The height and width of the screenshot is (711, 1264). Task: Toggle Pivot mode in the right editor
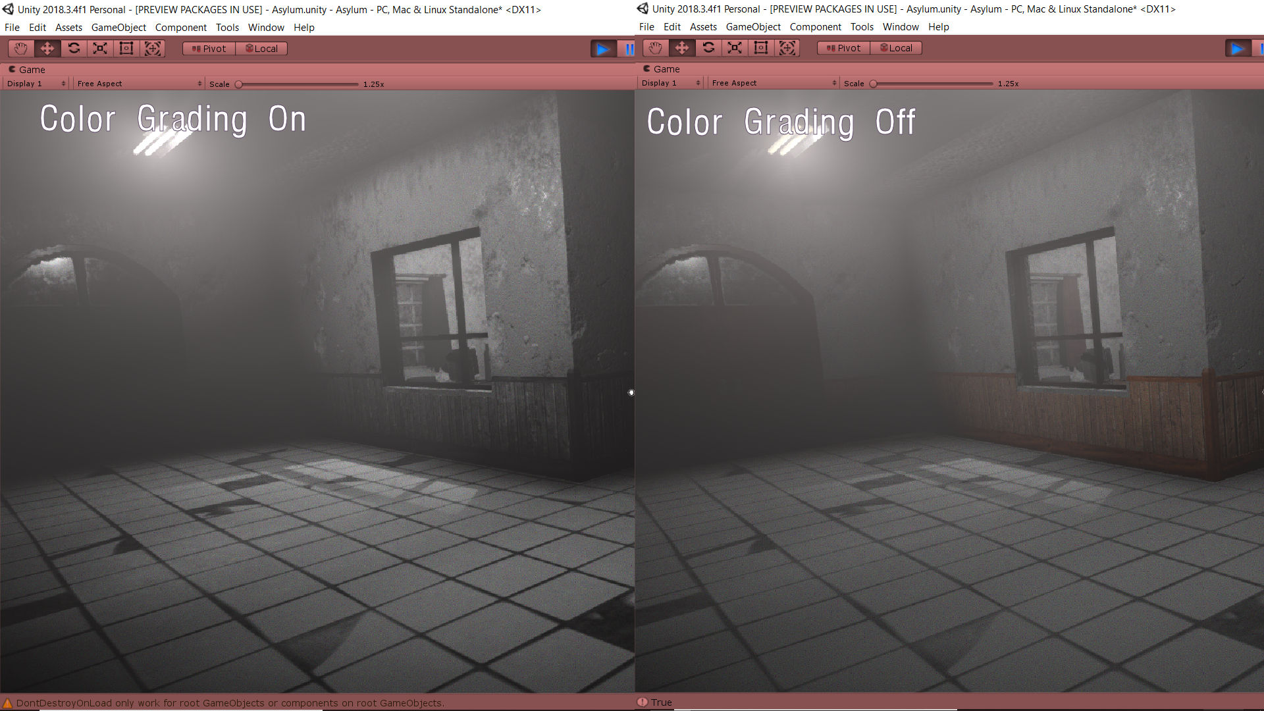pos(843,47)
